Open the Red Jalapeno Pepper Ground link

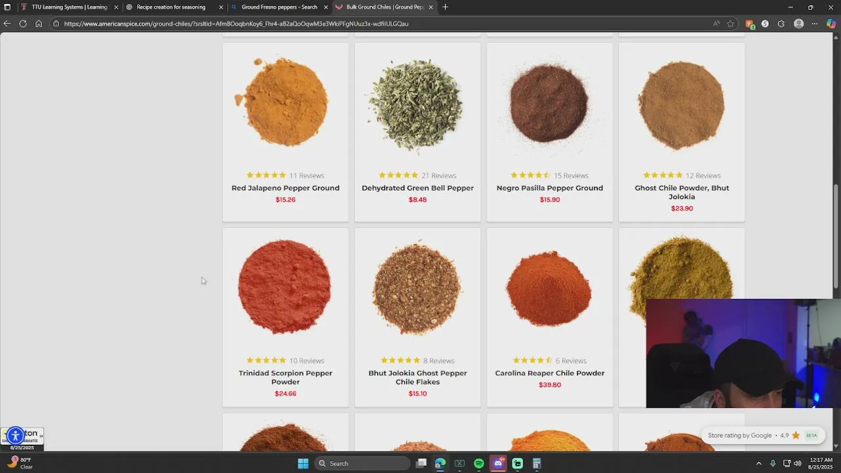(x=286, y=188)
